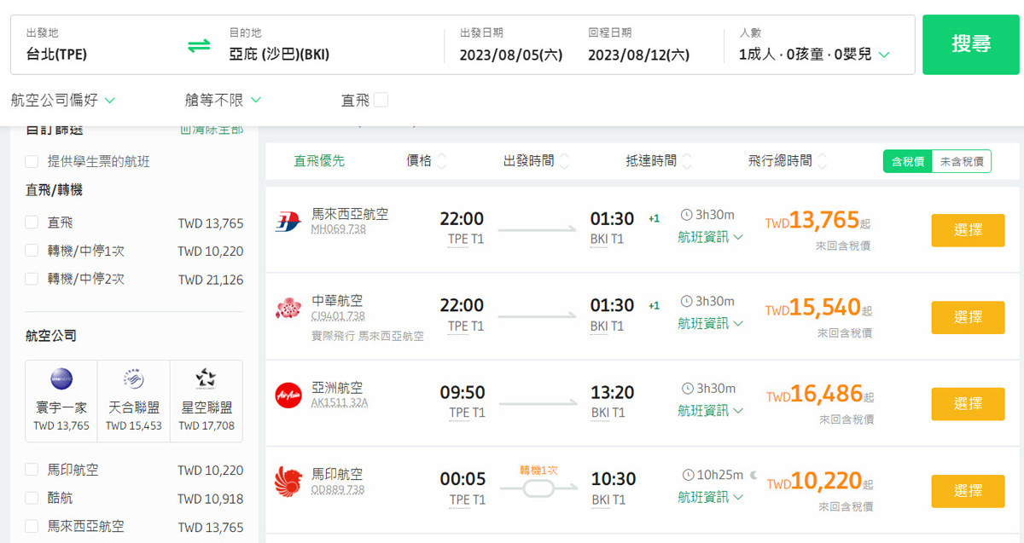Click the 清除全部 filters link
The height and width of the screenshot is (543, 1024).
pyautogui.click(x=212, y=130)
